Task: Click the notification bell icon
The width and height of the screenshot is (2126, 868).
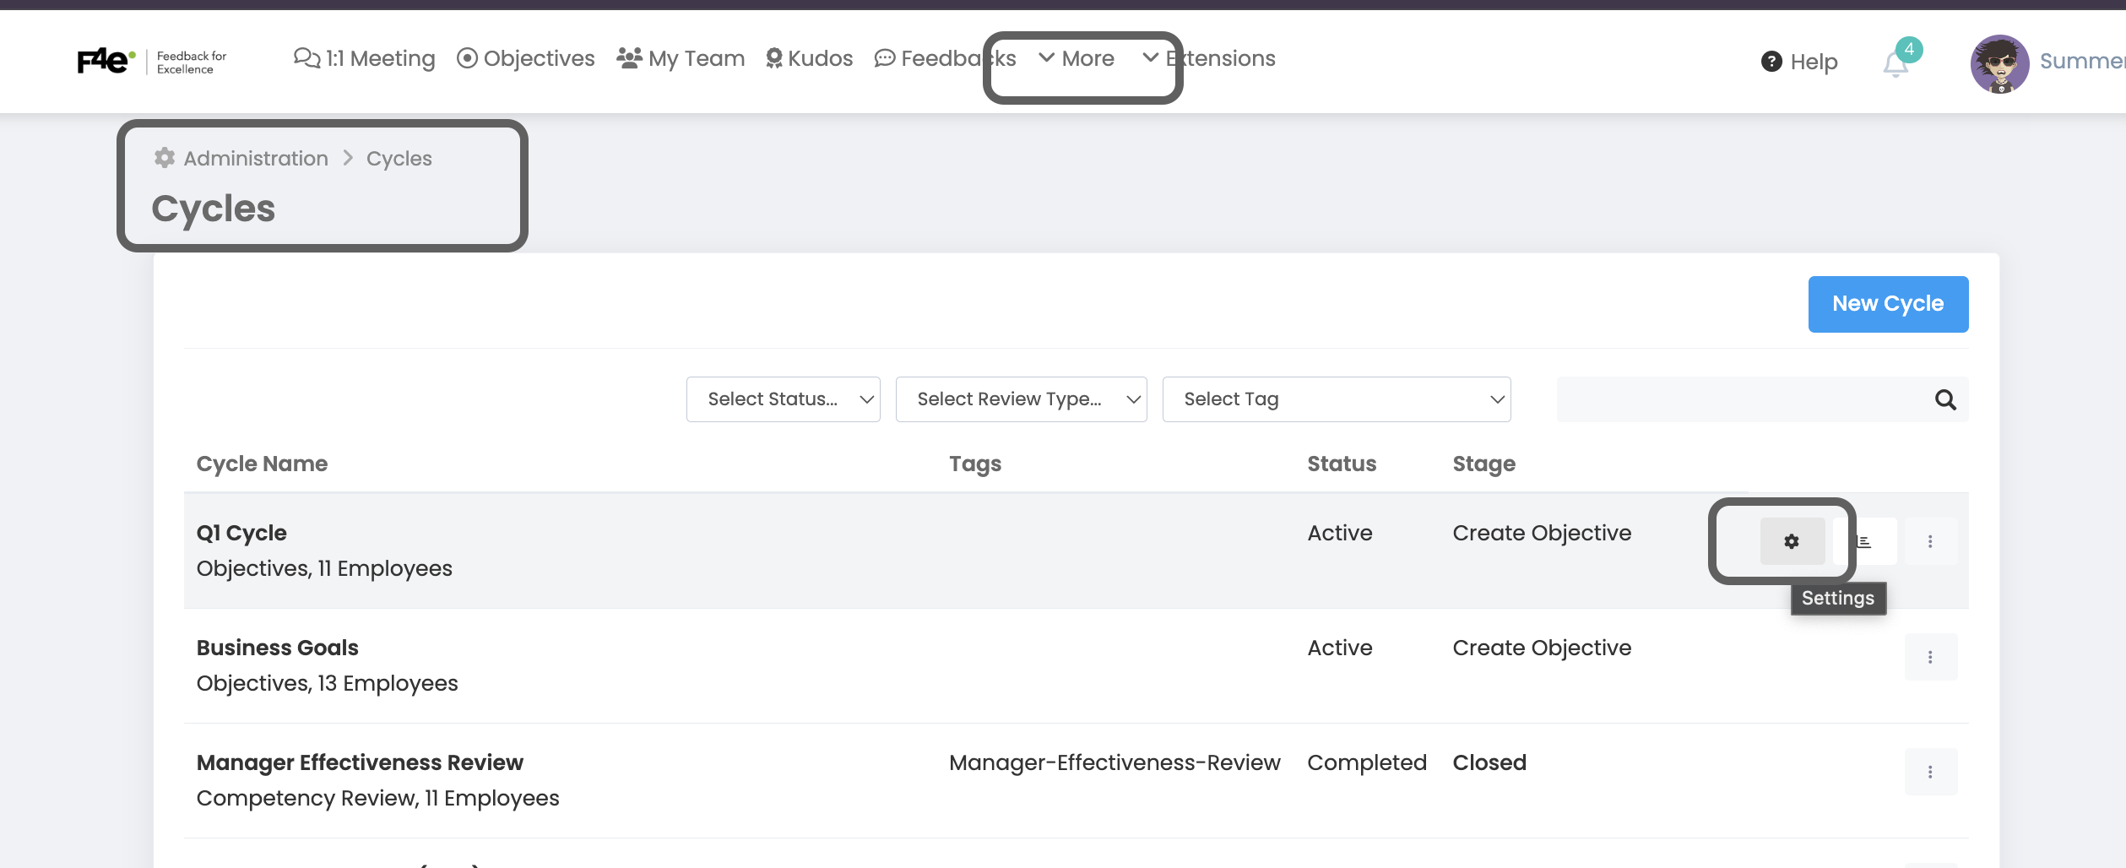Action: point(1896,63)
